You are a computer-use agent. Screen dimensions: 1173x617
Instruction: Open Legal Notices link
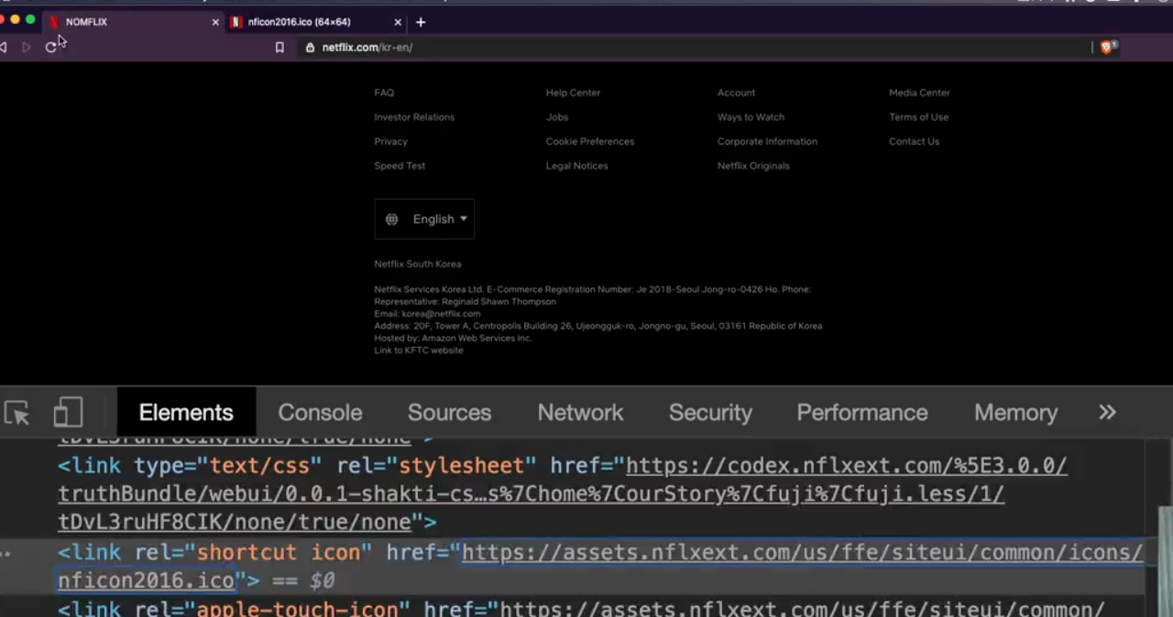[x=576, y=166]
